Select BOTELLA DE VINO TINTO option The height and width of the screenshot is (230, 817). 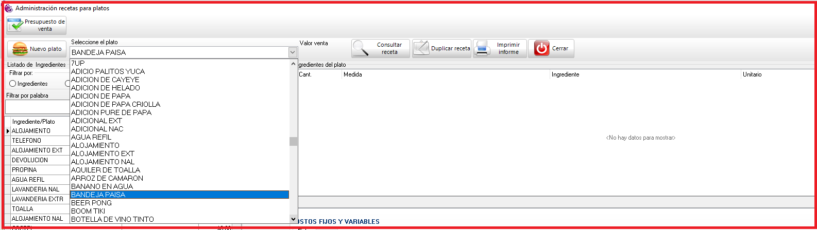112,219
